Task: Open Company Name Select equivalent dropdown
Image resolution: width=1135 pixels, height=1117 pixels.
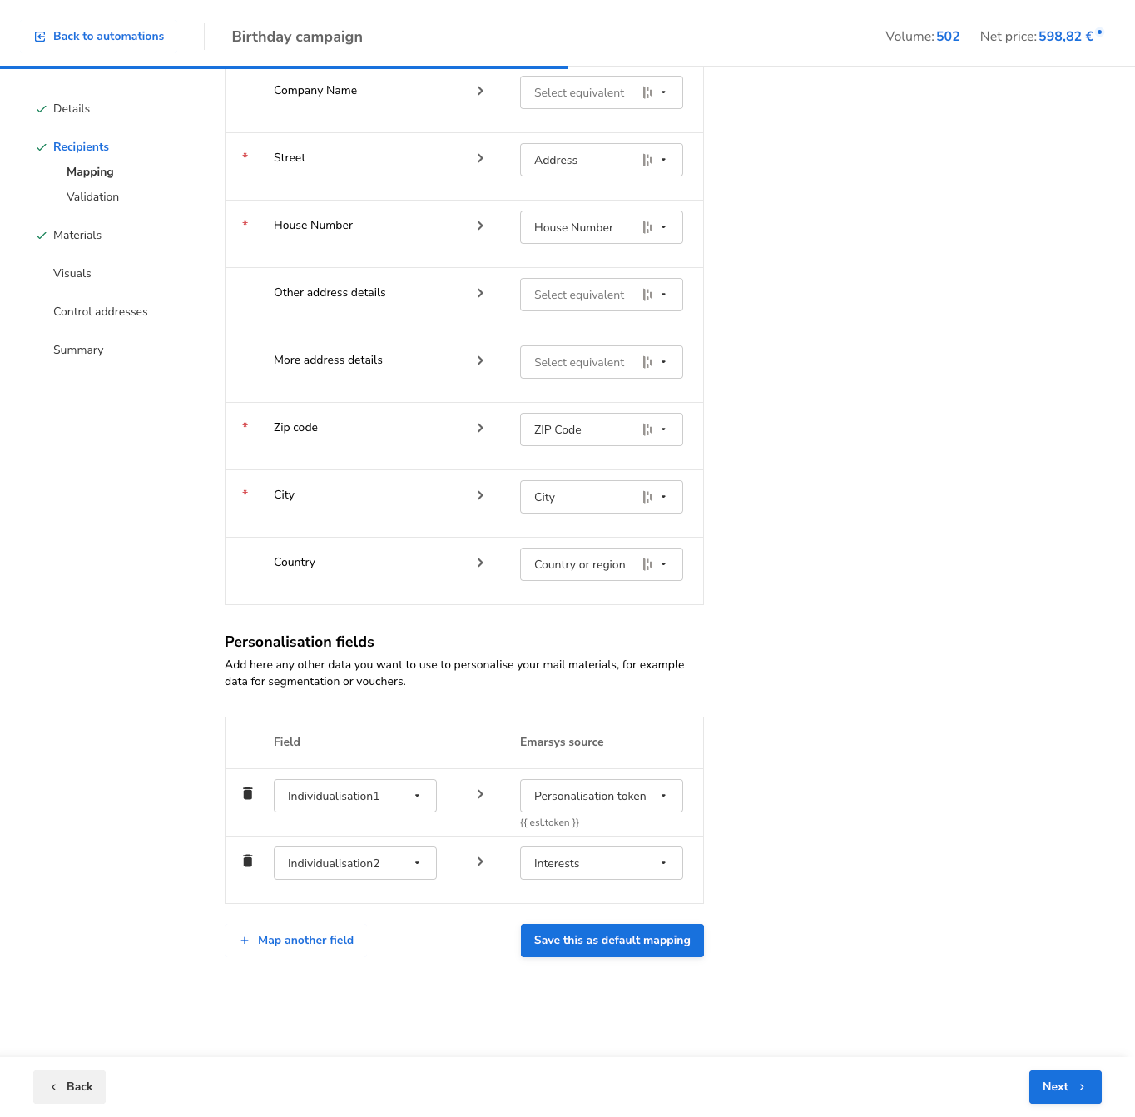Action: 663,92
